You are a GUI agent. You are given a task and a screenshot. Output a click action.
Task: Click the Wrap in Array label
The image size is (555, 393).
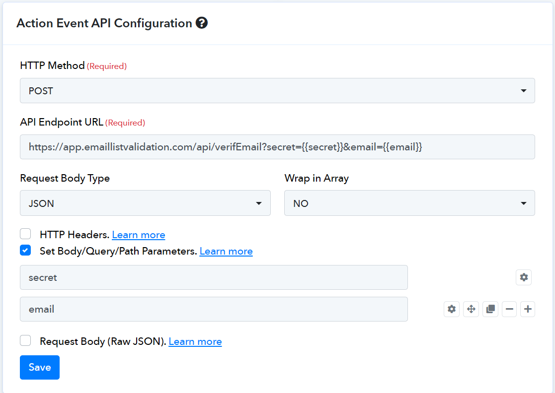tap(317, 179)
